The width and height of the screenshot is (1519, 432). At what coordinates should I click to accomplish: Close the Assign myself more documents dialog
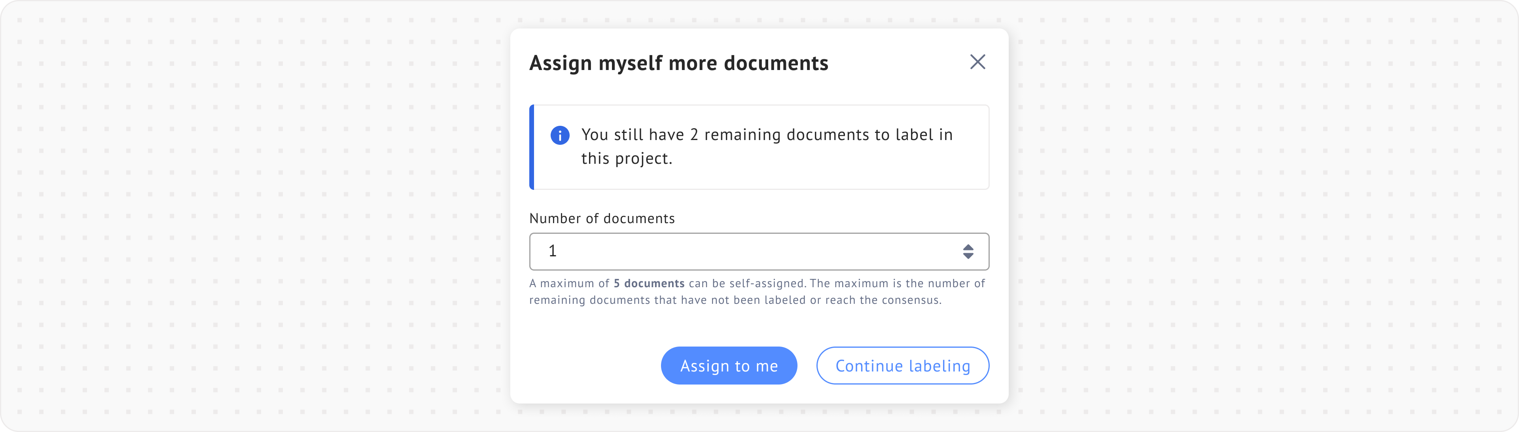[x=977, y=62]
